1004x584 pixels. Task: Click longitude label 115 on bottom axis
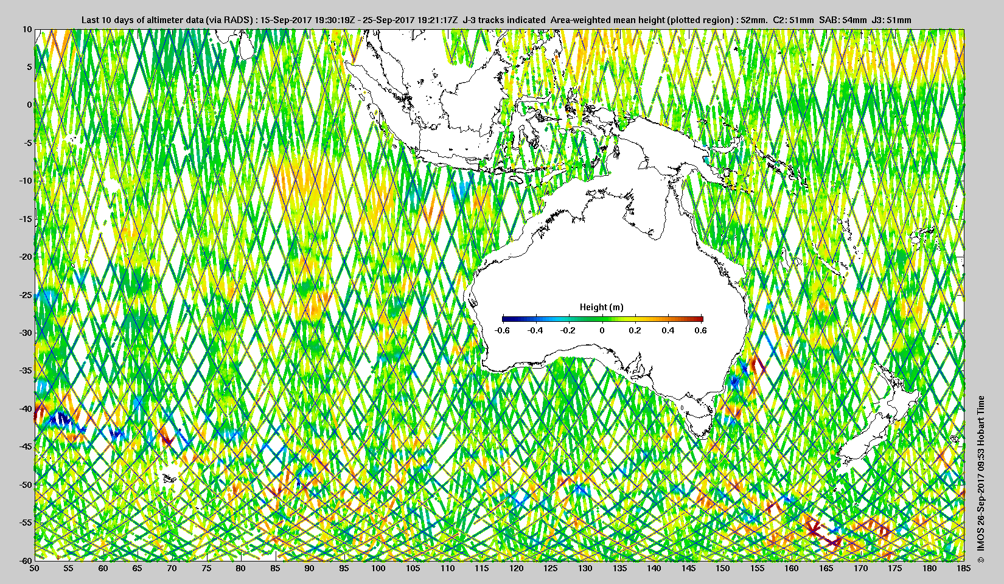tap(482, 568)
